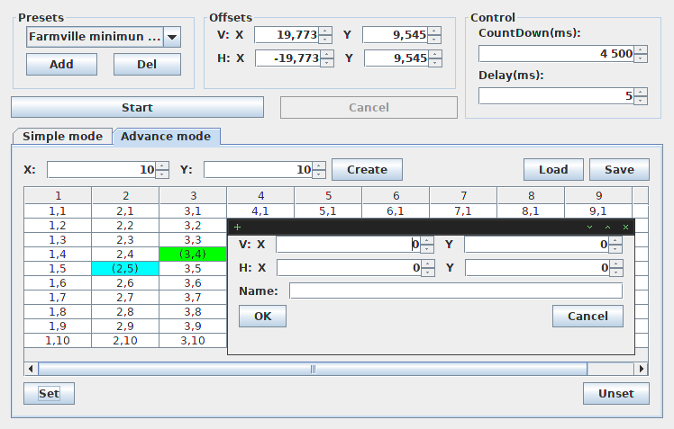
Task: Select table cell 2,3
Action: tap(125, 240)
